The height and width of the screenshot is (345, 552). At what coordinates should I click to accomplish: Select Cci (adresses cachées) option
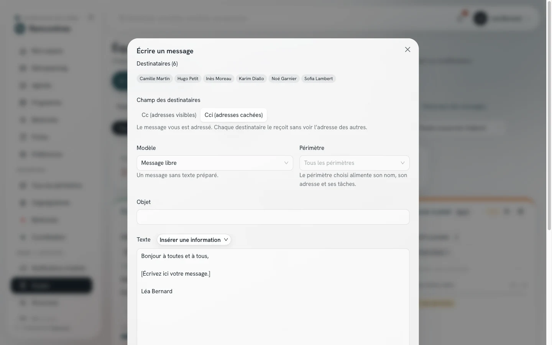click(x=233, y=115)
